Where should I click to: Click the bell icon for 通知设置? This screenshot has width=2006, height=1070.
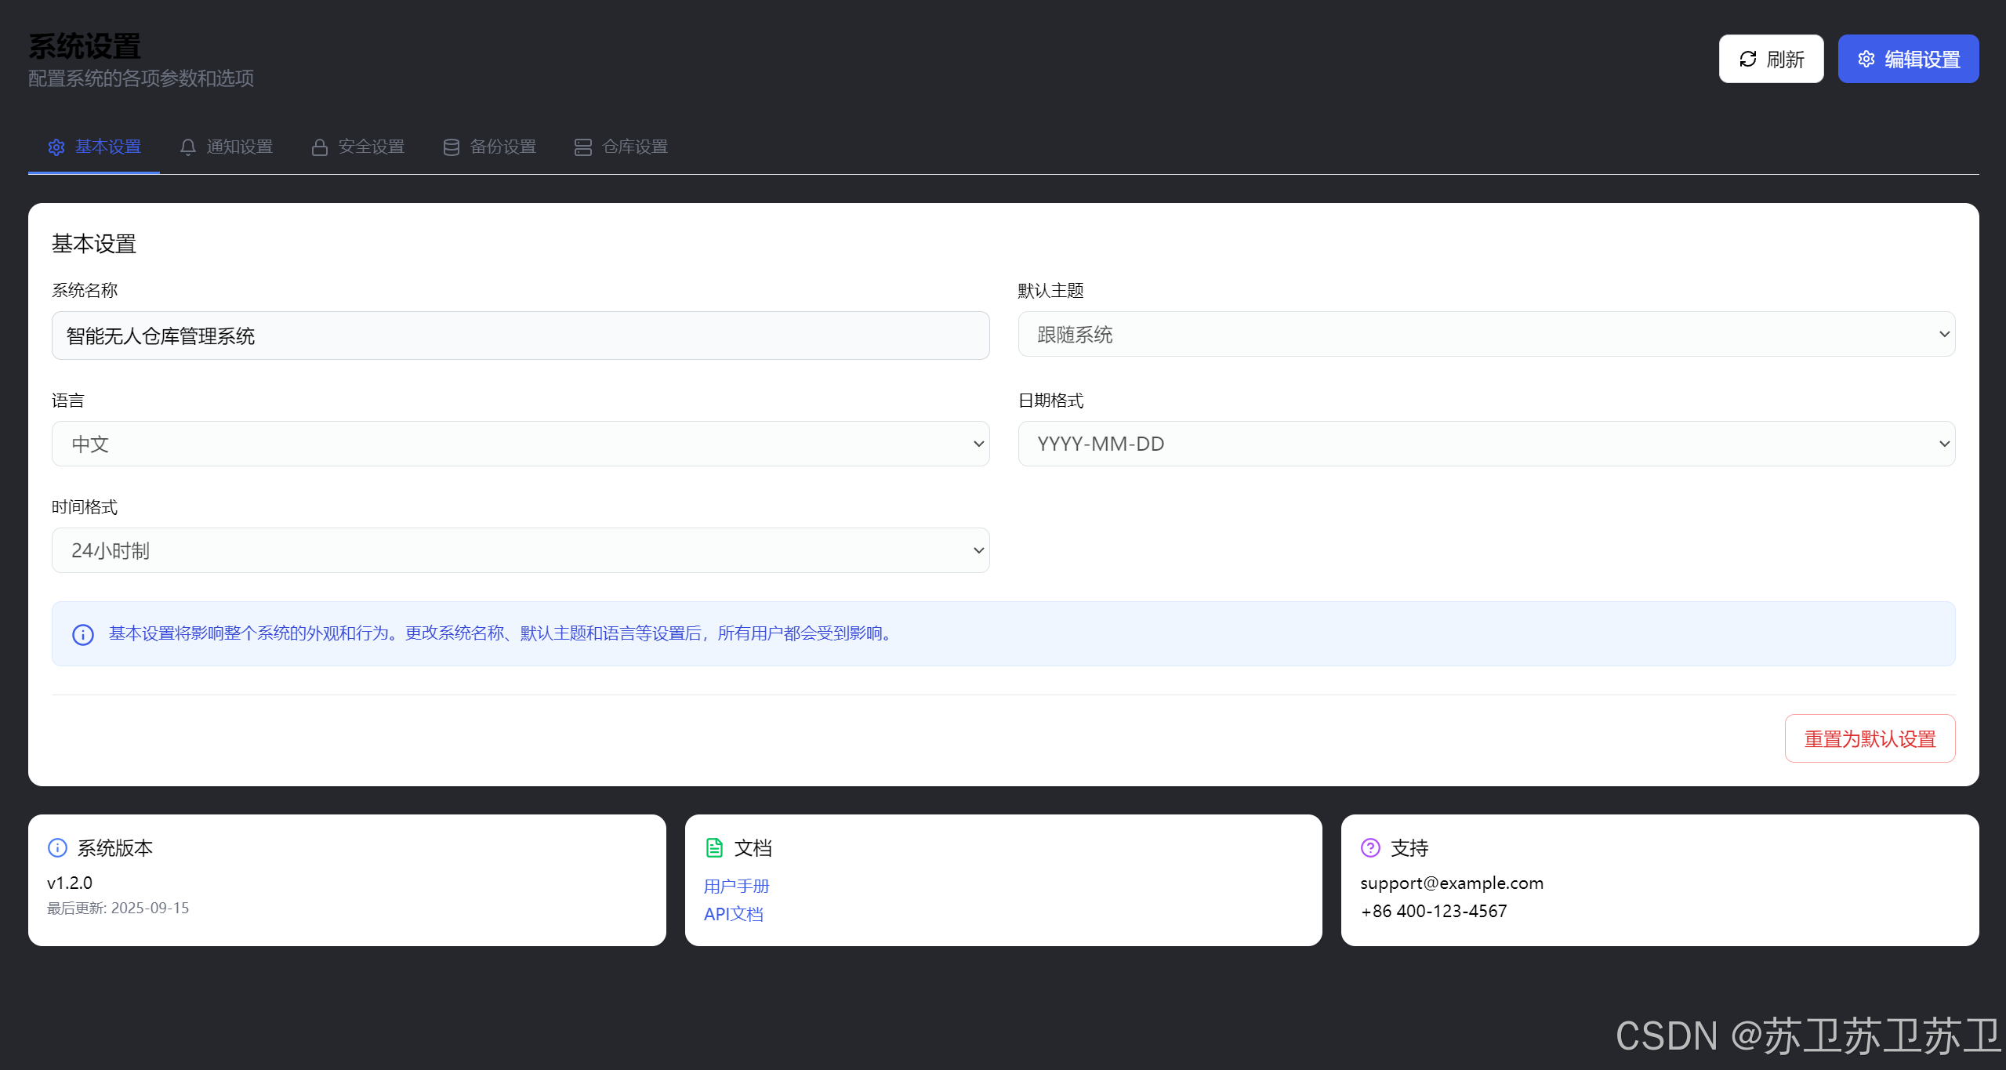pos(187,147)
